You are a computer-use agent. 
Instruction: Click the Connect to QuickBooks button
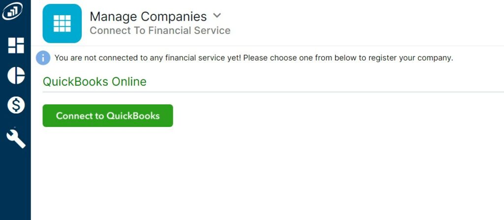click(x=108, y=116)
